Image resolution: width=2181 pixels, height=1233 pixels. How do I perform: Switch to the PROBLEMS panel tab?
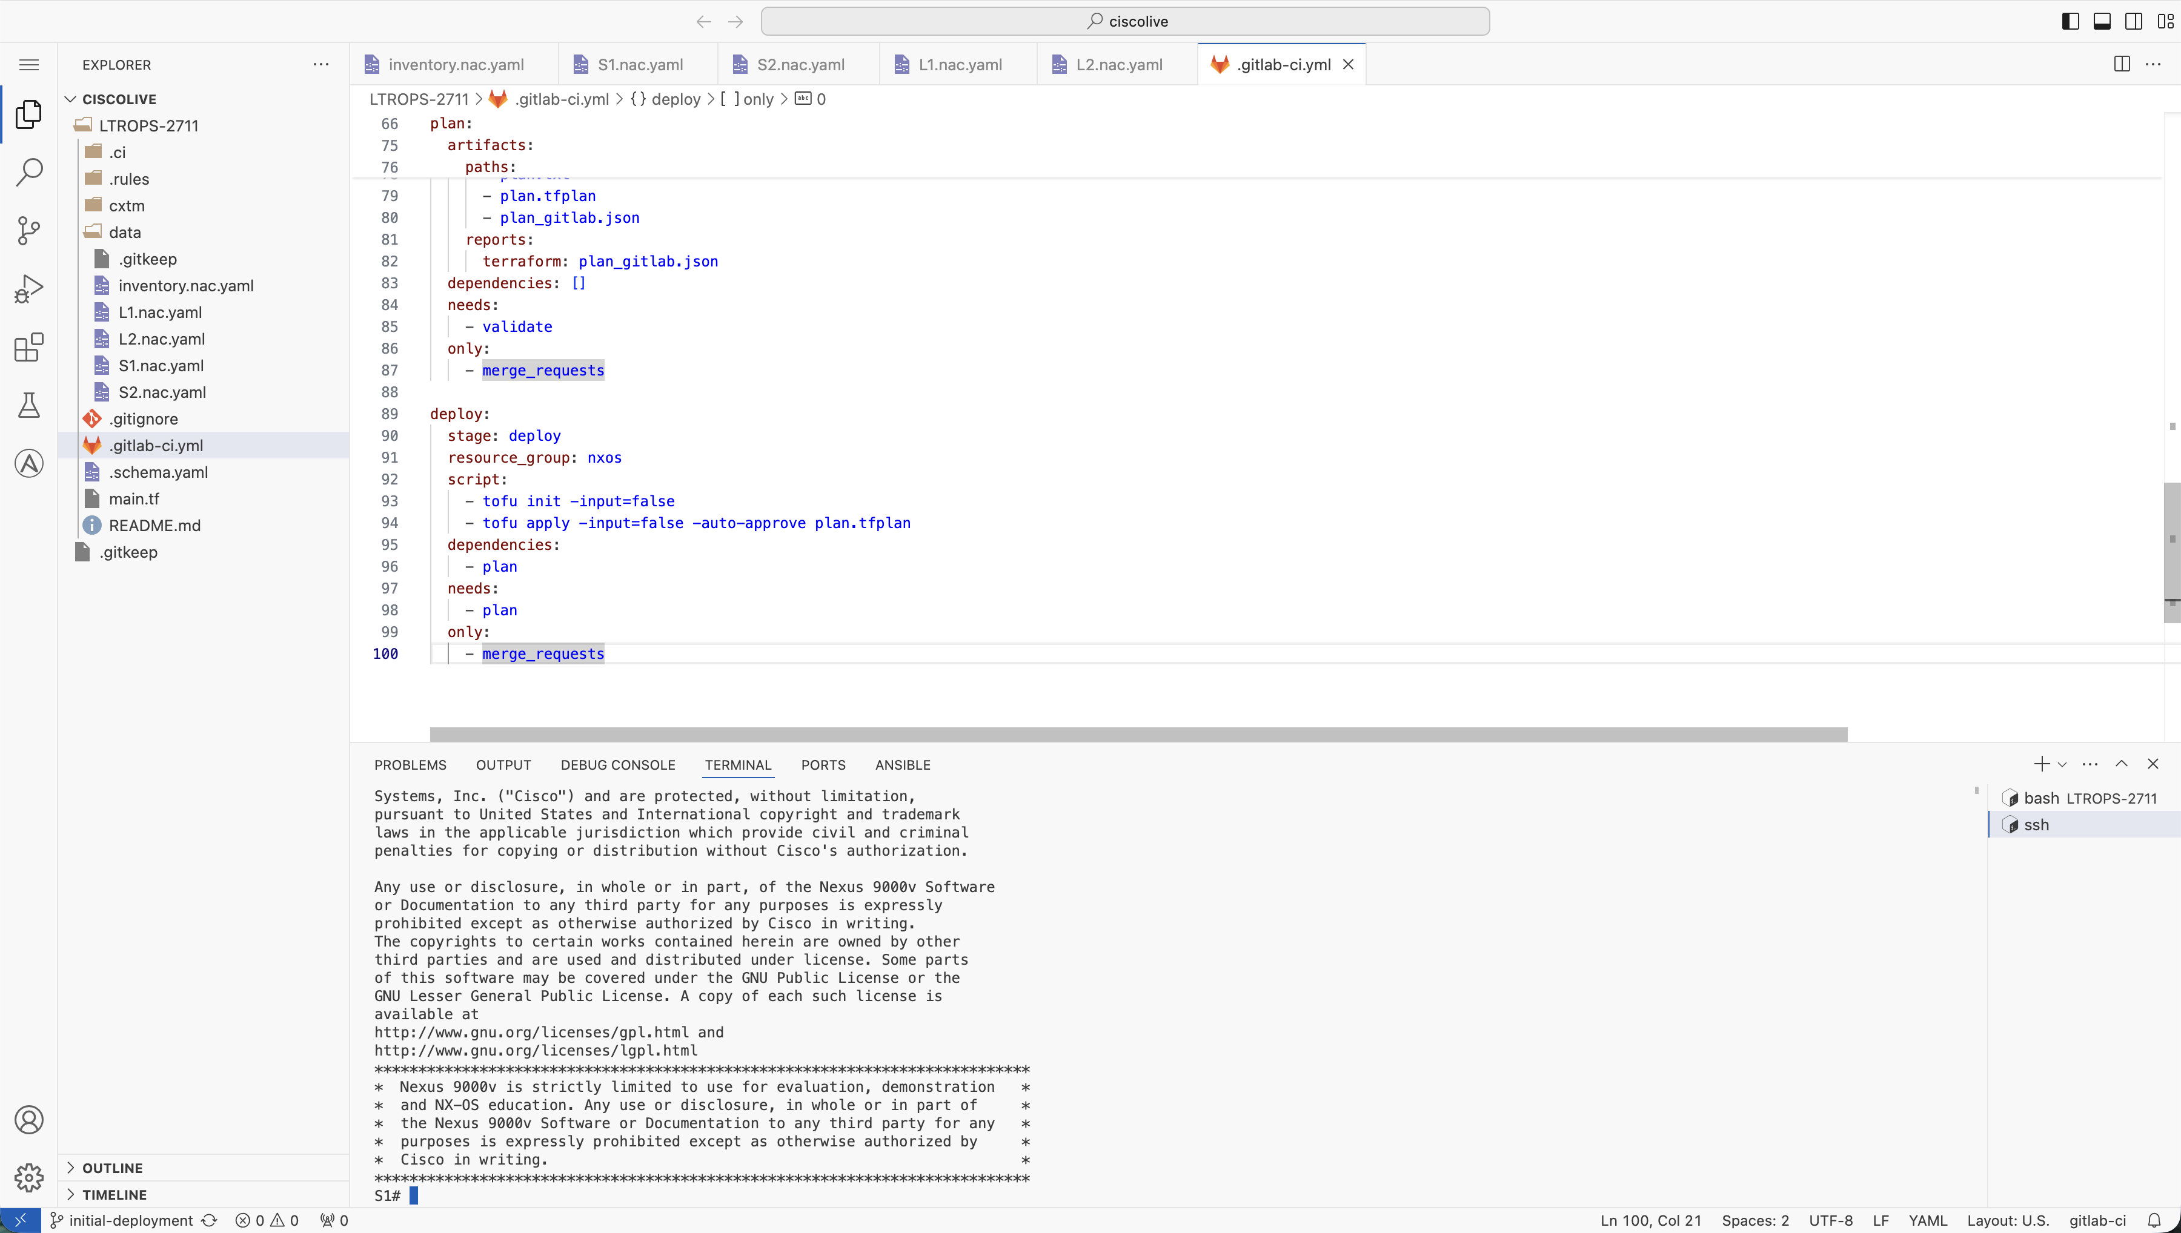point(410,765)
